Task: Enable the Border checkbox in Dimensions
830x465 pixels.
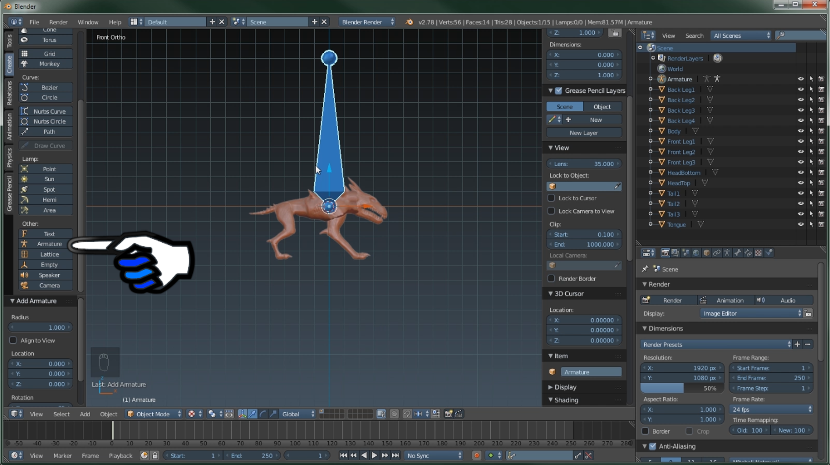Action: [645, 431]
